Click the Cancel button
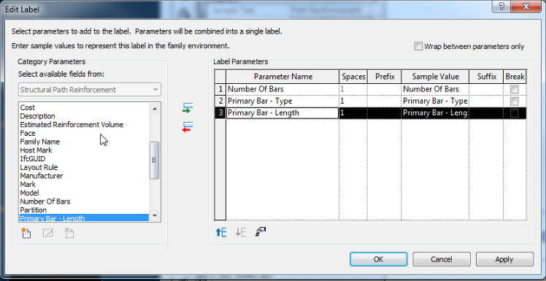 click(442, 259)
